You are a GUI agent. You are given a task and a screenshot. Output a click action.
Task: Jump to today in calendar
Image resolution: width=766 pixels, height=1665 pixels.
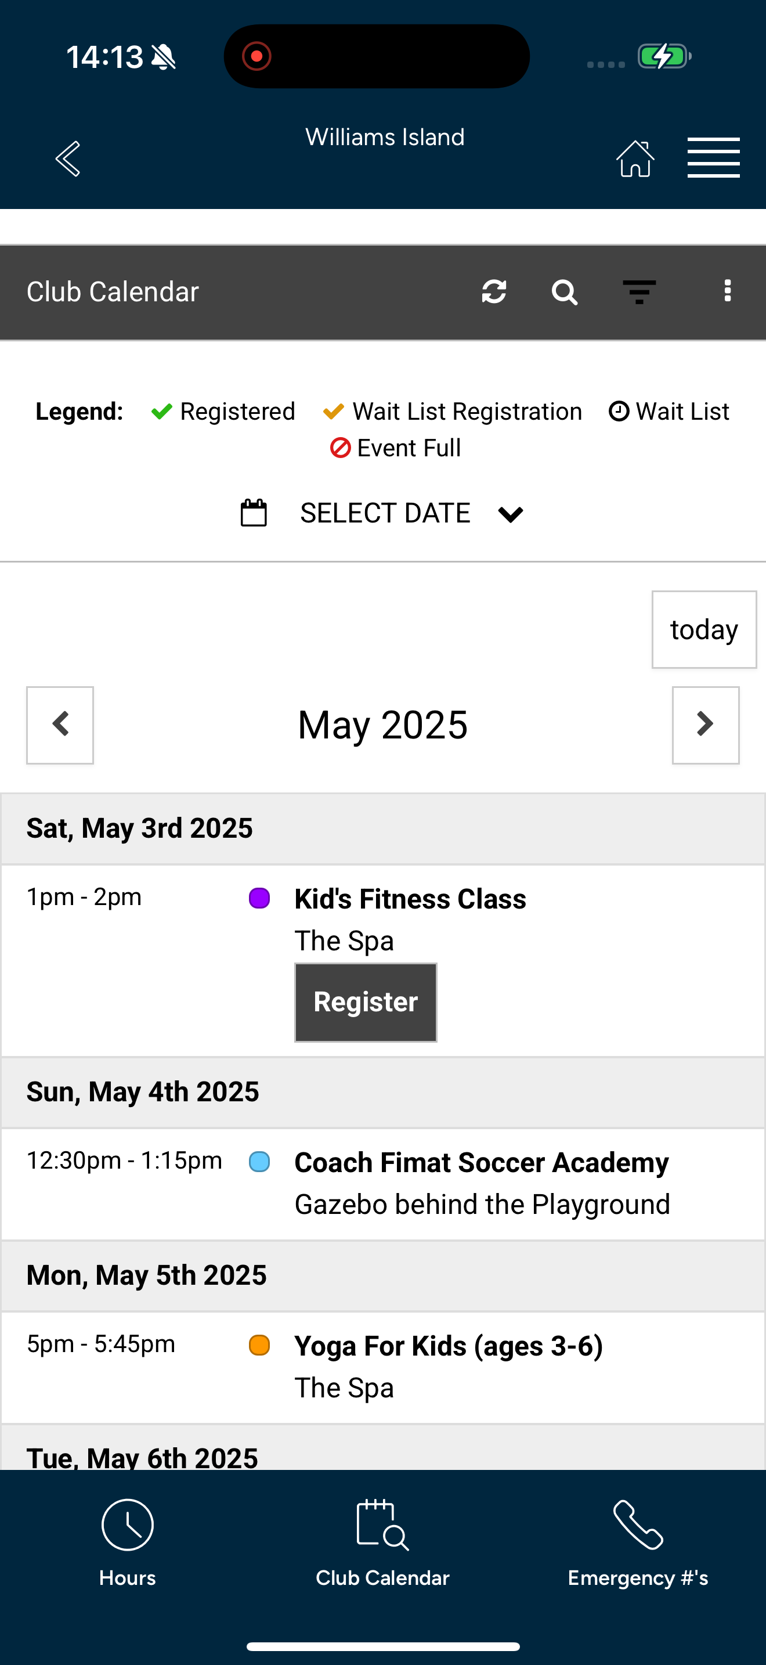pos(704,629)
